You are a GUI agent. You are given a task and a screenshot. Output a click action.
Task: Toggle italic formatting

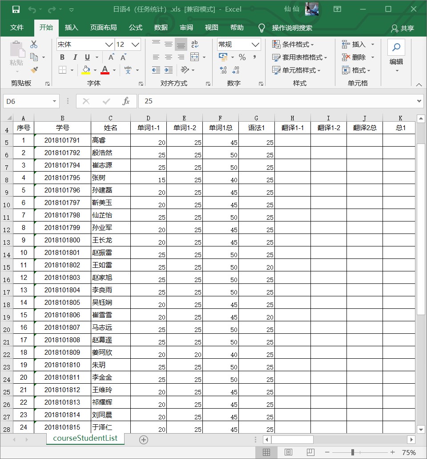click(75, 57)
